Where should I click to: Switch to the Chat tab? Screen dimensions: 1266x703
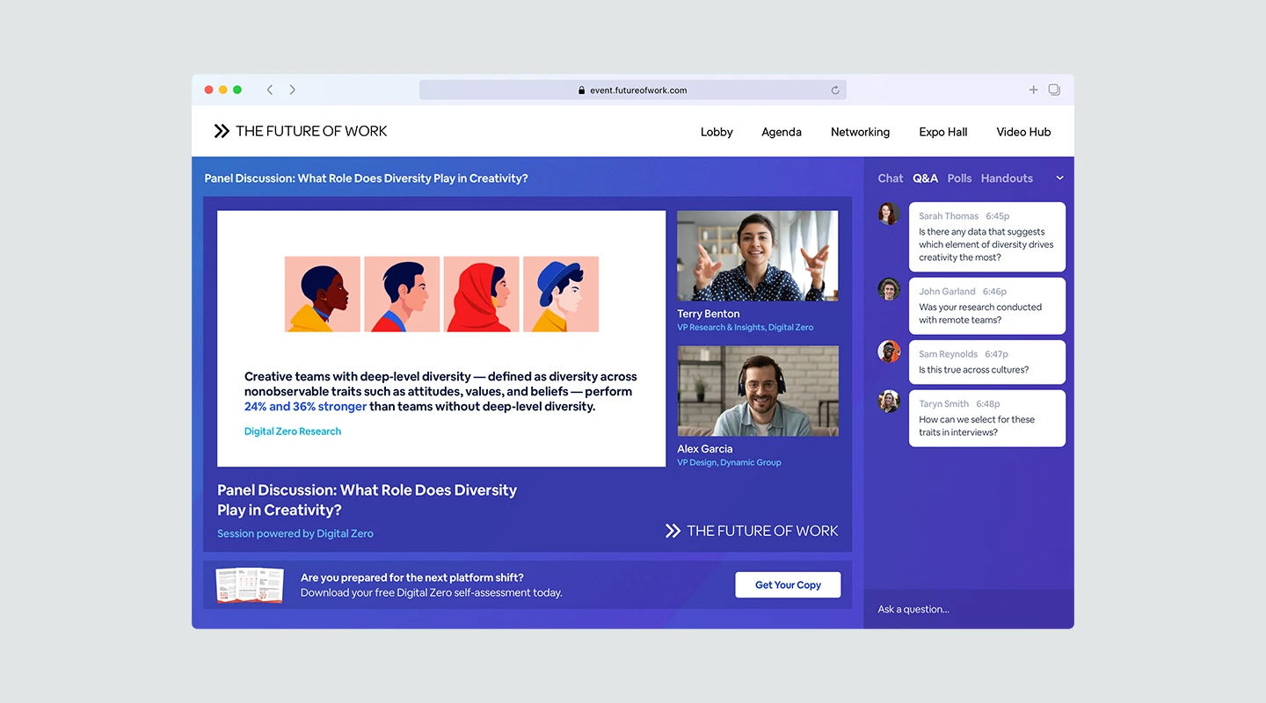click(x=890, y=178)
